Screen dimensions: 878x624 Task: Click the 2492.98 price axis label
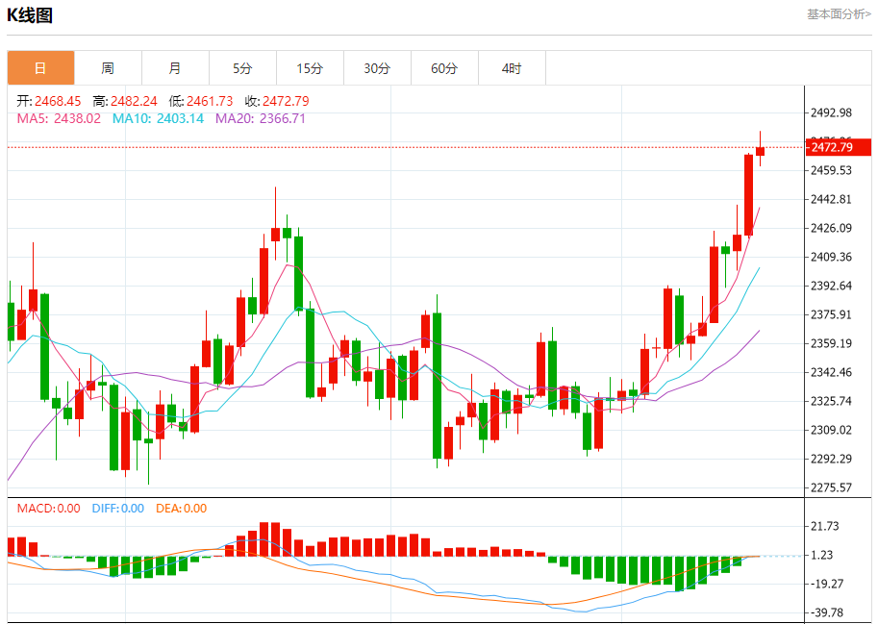coord(832,113)
